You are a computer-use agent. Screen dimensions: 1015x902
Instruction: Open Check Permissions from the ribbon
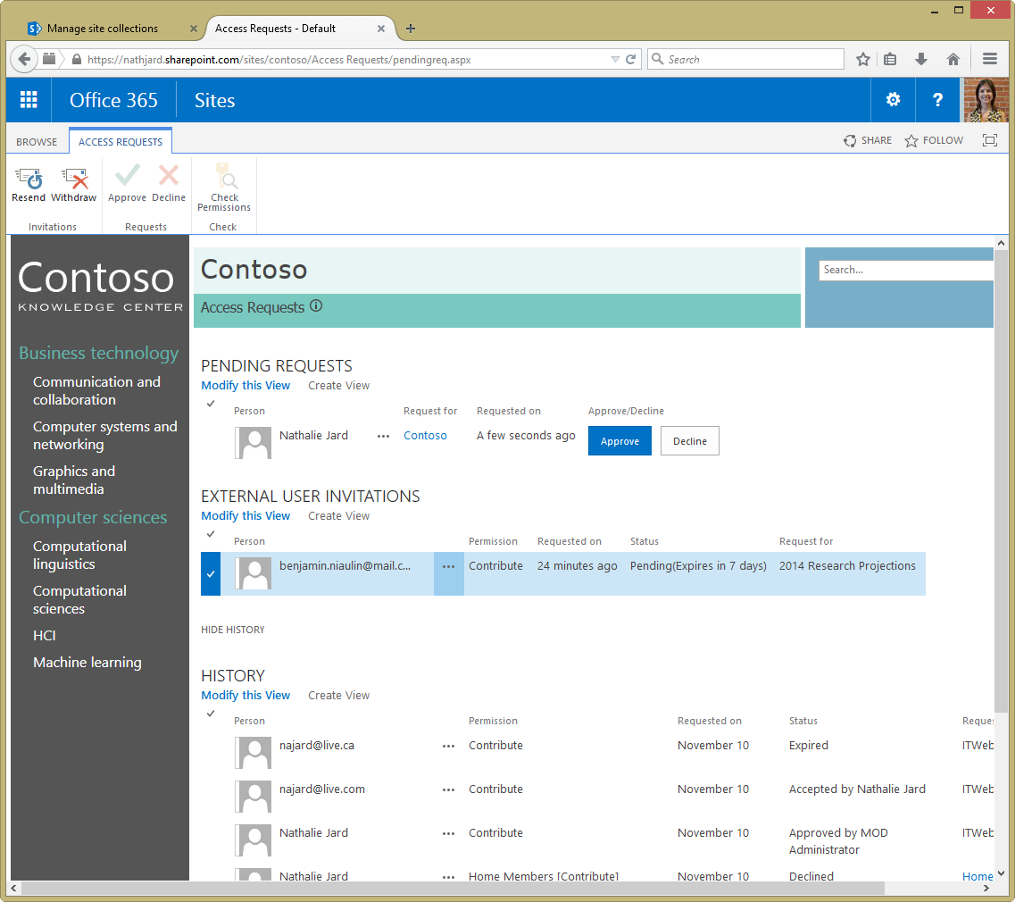224,188
